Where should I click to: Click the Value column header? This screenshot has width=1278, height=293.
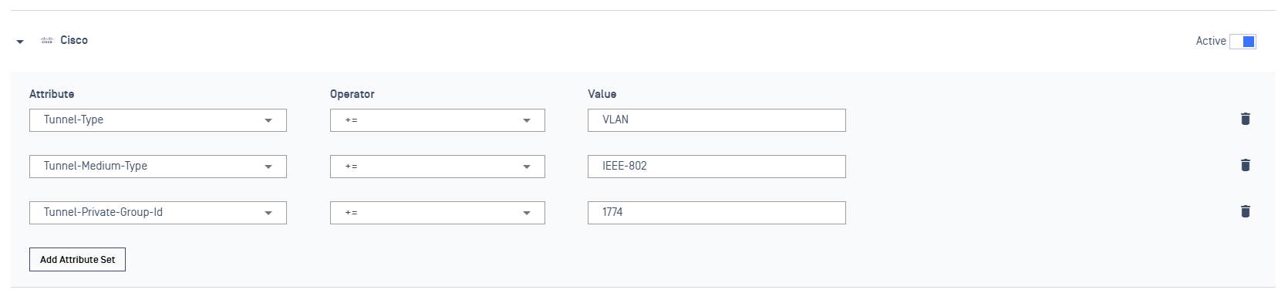602,94
